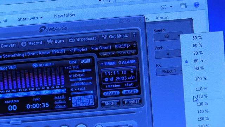Open the ALBUM dropdown arrow
This screenshot has height=127, width=225.
[x=53, y=64]
